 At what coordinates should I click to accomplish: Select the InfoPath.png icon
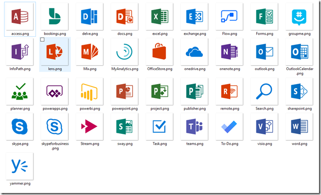(20, 52)
